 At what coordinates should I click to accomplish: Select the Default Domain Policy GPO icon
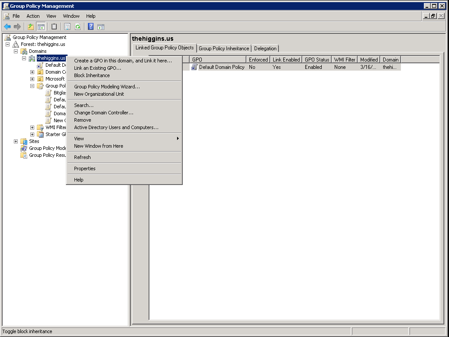(194, 67)
